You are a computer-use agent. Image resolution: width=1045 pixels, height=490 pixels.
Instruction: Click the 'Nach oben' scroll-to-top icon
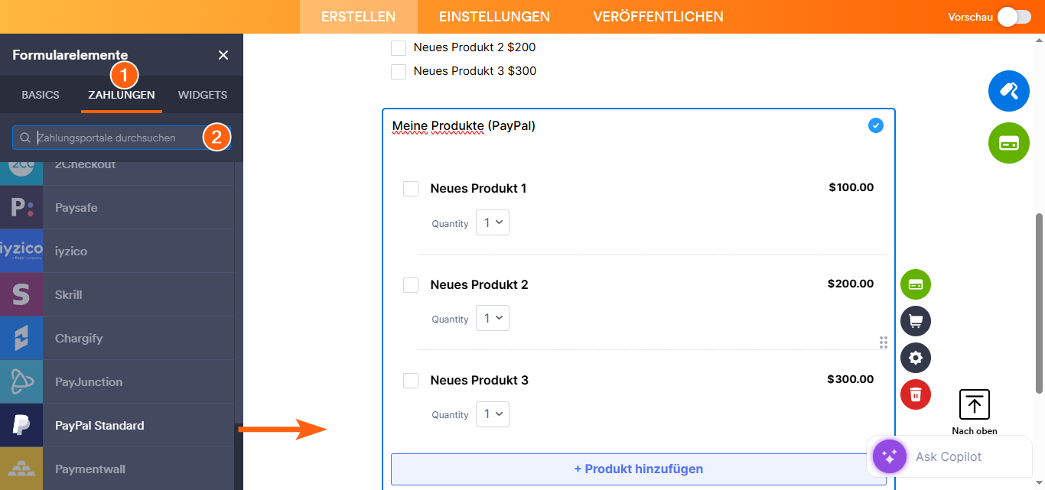coord(974,404)
